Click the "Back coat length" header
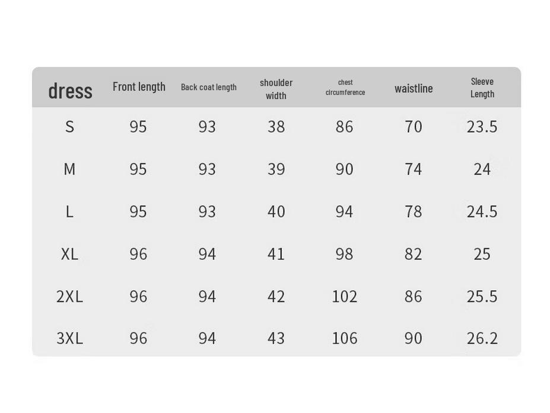550x413 pixels. pos(208,87)
